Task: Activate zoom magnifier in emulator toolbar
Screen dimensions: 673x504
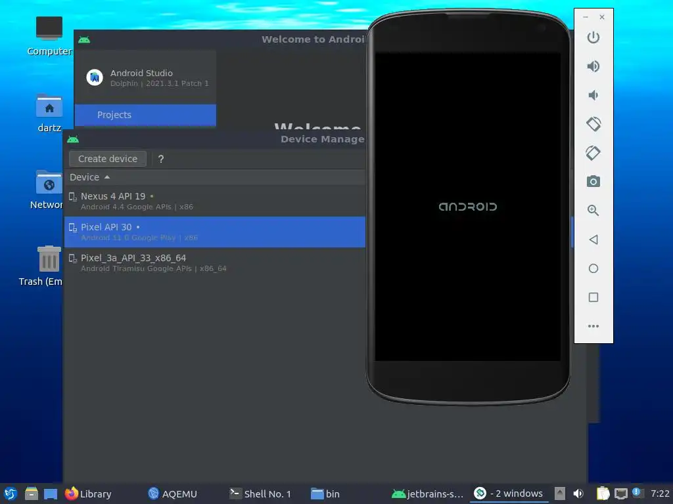Action: tap(593, 210)
